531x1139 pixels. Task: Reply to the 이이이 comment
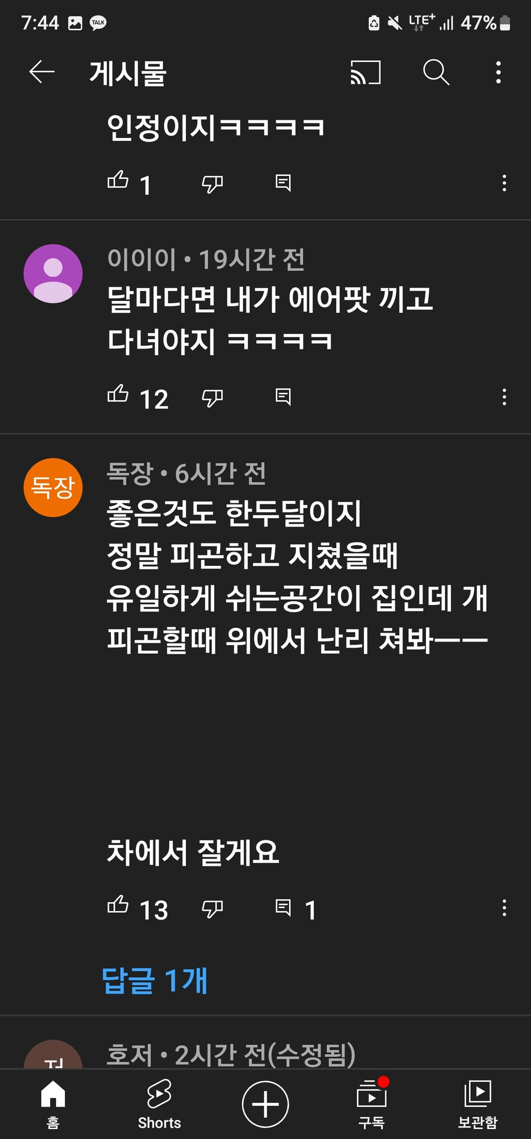click(x=283, y=397)
